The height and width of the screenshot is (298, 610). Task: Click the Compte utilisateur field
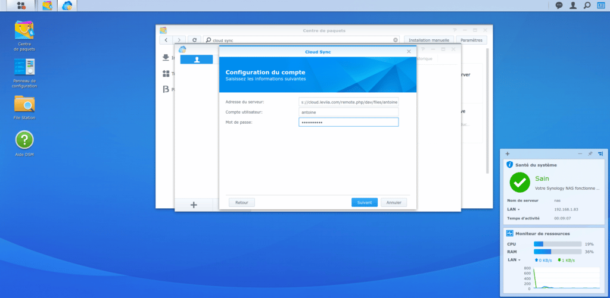pyautogui.click(x=348, y=112)
